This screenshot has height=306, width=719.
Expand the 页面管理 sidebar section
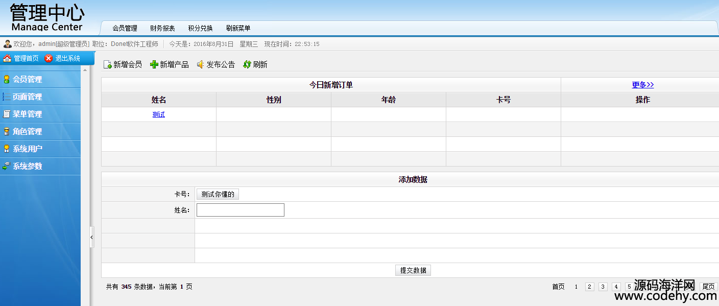[x=27, y=97]
